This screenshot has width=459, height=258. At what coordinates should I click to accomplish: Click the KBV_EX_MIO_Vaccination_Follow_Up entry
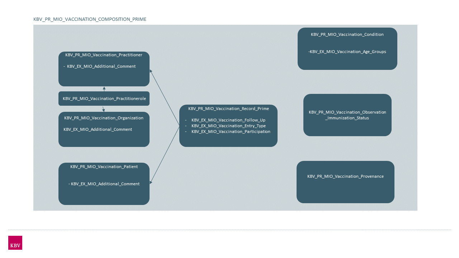228,120
